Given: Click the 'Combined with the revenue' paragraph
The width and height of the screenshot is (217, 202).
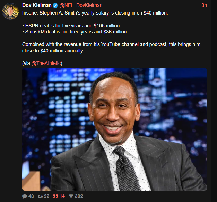Looking at the screenshot, I should click(x=111, y=48).
